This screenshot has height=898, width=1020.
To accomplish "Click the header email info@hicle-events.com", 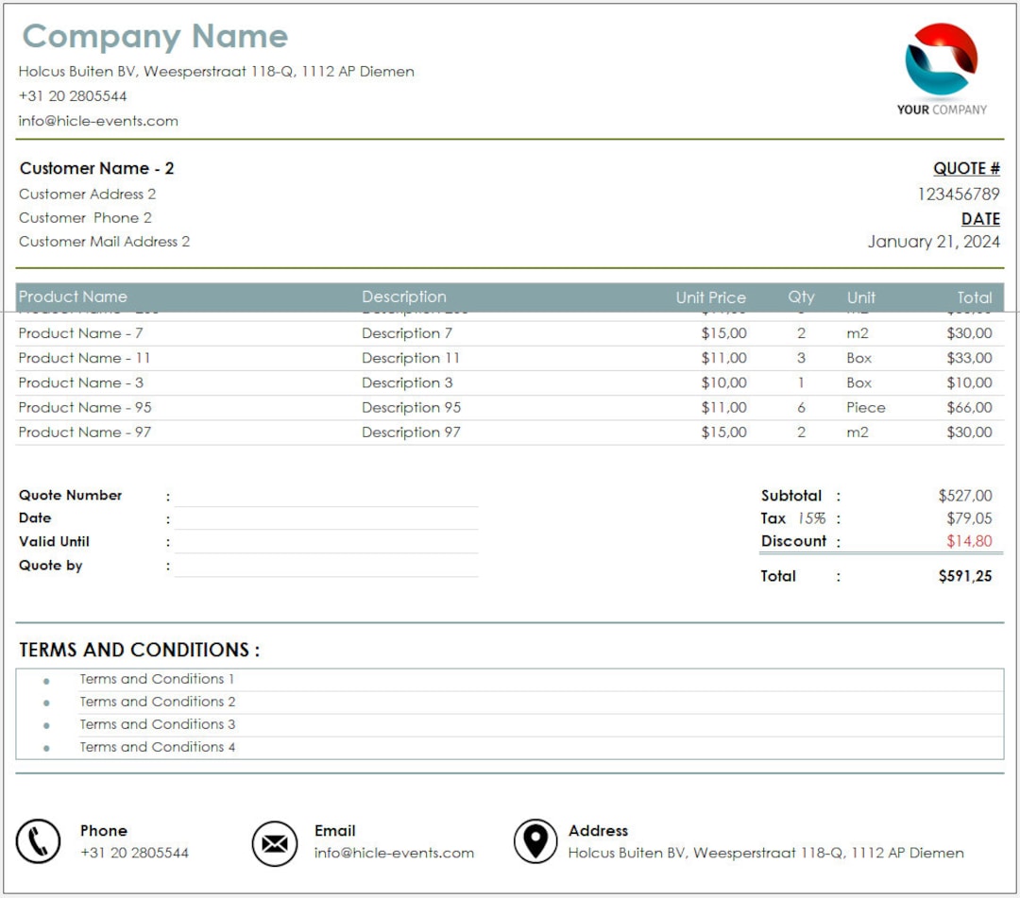I will [x=98, y=121].
